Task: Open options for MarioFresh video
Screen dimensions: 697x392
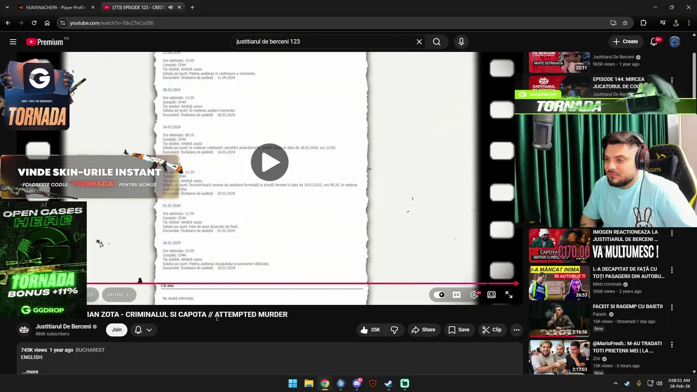Action: 671,345
